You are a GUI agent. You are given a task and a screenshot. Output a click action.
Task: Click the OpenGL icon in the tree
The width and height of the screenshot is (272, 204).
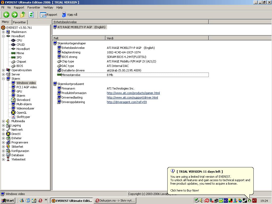[13, 113]
